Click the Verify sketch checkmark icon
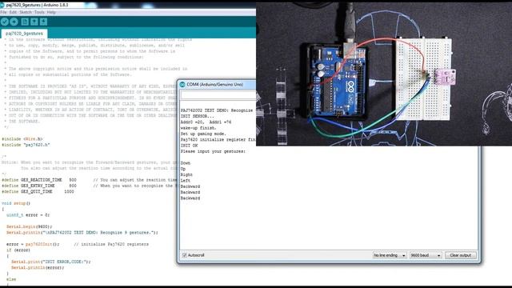Viewport: 512px width, 288px height. pyautogui.click(x=5, y=22)
